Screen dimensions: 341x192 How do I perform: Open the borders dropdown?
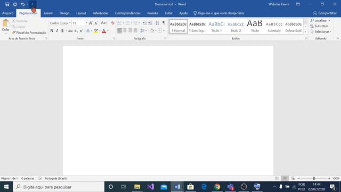tap(164, 31)
